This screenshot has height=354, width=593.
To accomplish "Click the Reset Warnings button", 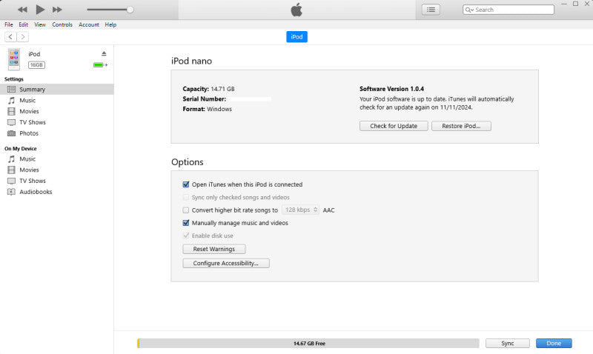I will (214, 249).
